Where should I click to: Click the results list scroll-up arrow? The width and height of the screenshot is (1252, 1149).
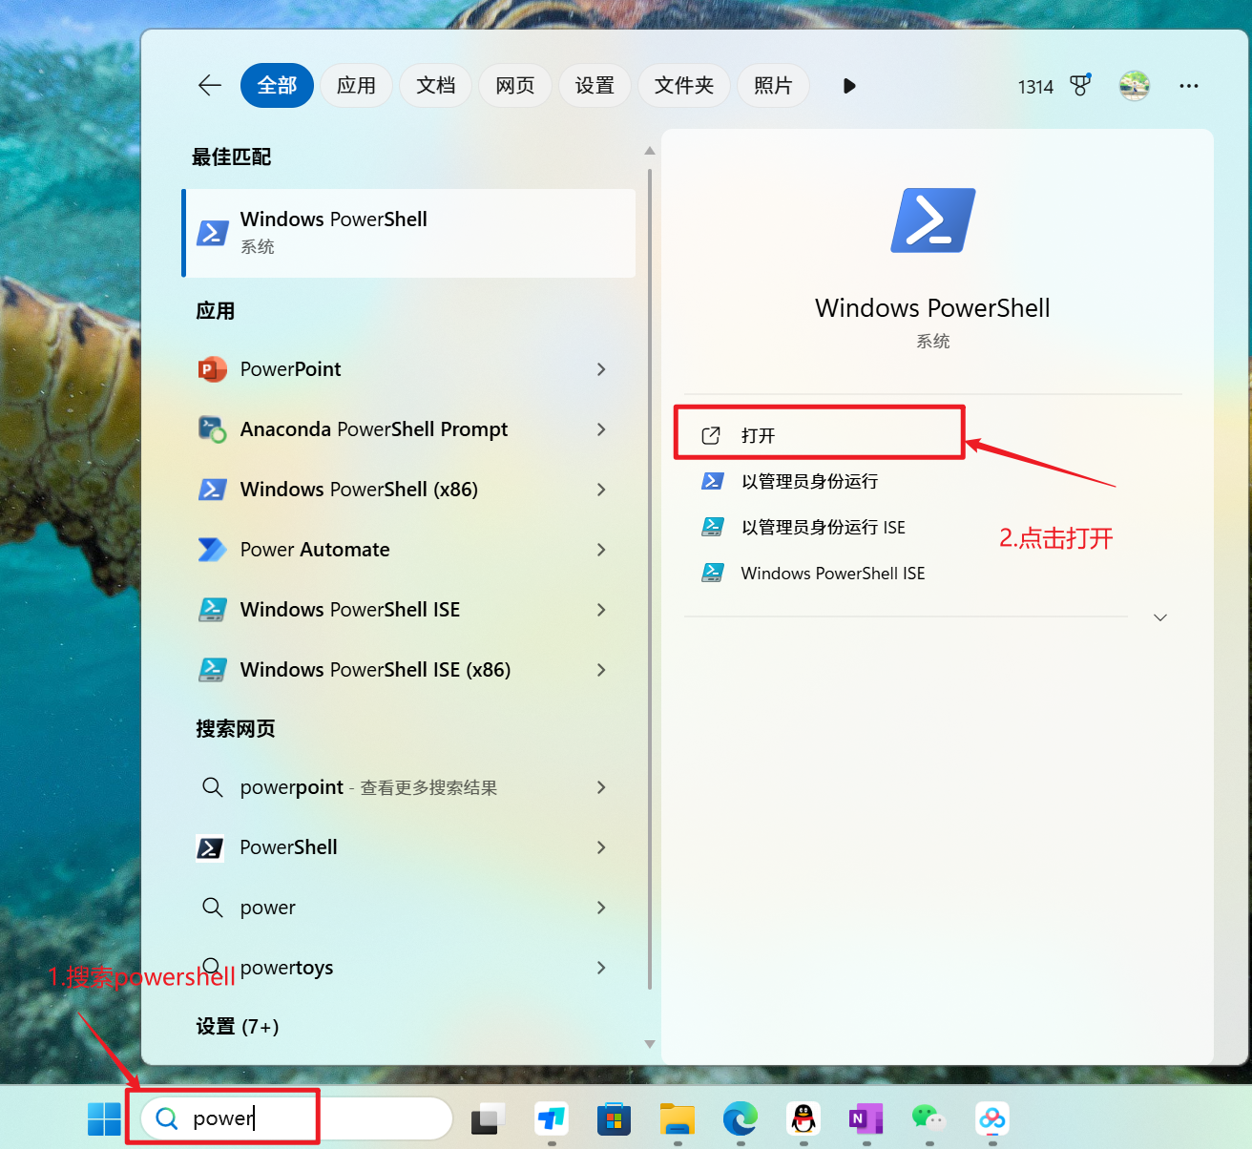click(650, 151)
